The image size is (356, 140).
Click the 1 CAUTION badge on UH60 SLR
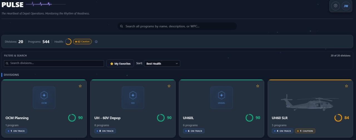(x=305, y=131)
